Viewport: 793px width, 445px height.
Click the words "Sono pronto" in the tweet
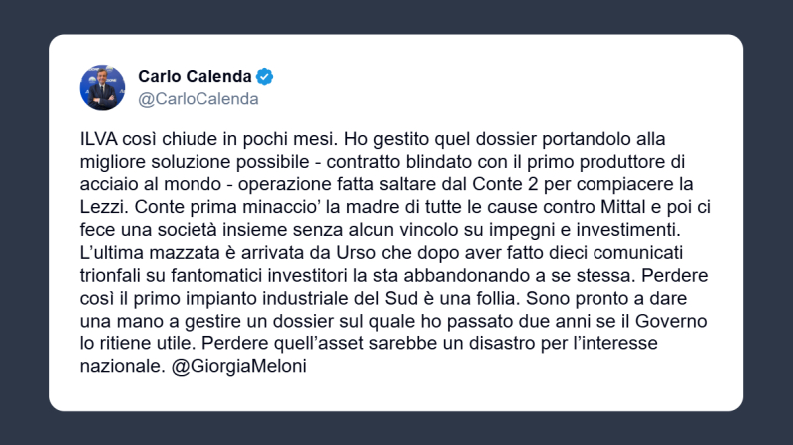coord(575,298)
